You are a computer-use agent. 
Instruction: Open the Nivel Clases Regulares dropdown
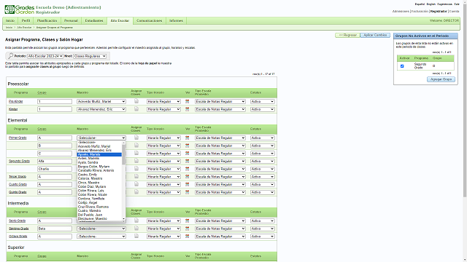point(90,56)
